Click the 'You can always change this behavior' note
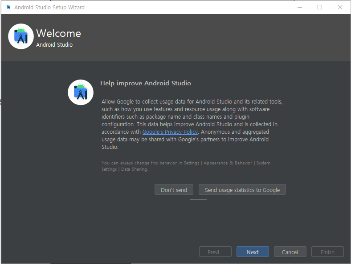Image resolution: width=351 pixels, height=264 pixels. click(x=186, y=166)
